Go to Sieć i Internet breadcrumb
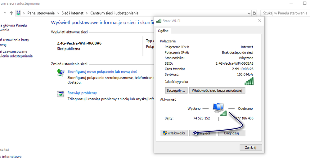This screenshot has width=310, height=160. pos(72,13)
